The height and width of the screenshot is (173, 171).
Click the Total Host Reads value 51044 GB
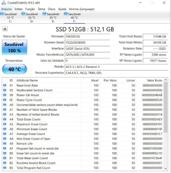pyautogui.click(x=155, y=37)
